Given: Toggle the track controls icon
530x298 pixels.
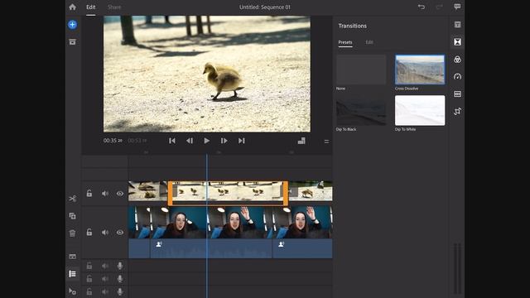Looking at the screenshot, I should coord(72,274).
